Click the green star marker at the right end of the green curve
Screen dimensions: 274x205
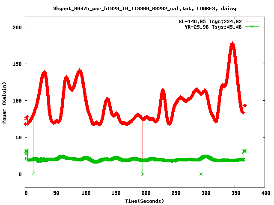[244, 151]
